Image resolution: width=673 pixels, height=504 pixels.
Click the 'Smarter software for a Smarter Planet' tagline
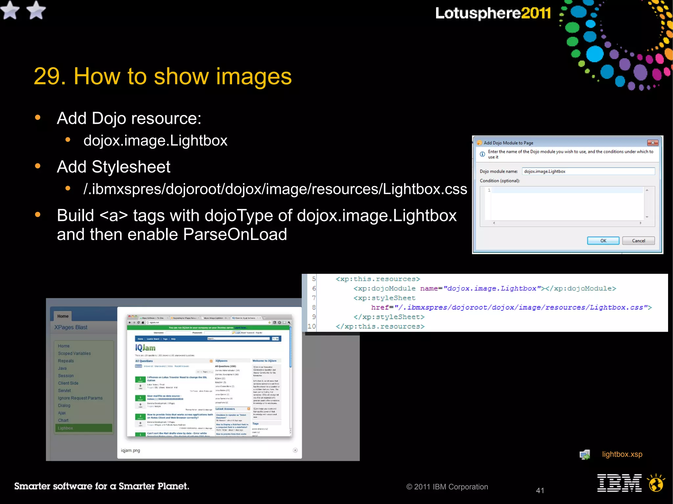(x=102, y=486)
